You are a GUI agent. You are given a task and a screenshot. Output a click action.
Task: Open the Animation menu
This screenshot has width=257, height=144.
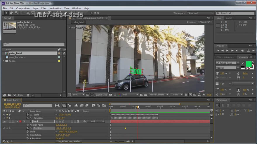click(56, 8)
